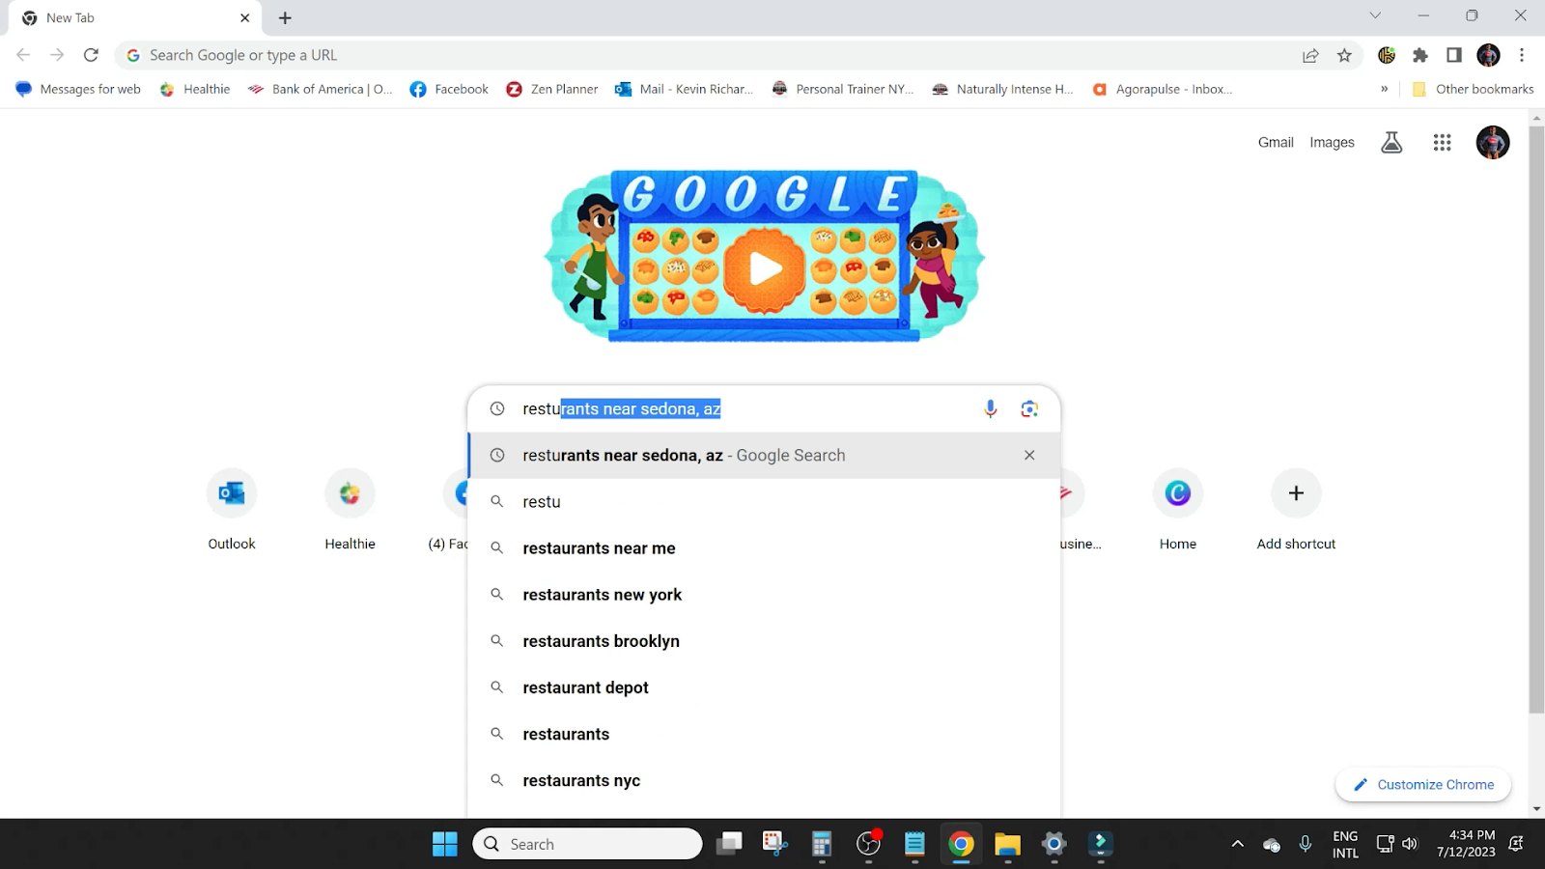The width and height of the screenshot is (1545, 869).
Task: Open Snipping Tool in taskbar
Action: coord(774,844)
